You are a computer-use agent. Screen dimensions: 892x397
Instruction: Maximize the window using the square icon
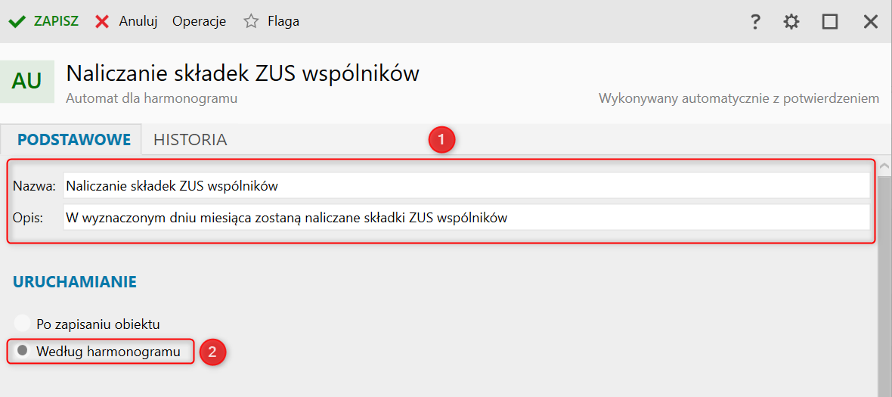pos(830,22)
